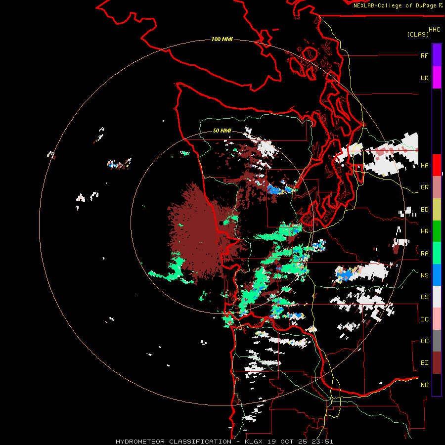Click the [CLAS] legend heading

(418, 34)
